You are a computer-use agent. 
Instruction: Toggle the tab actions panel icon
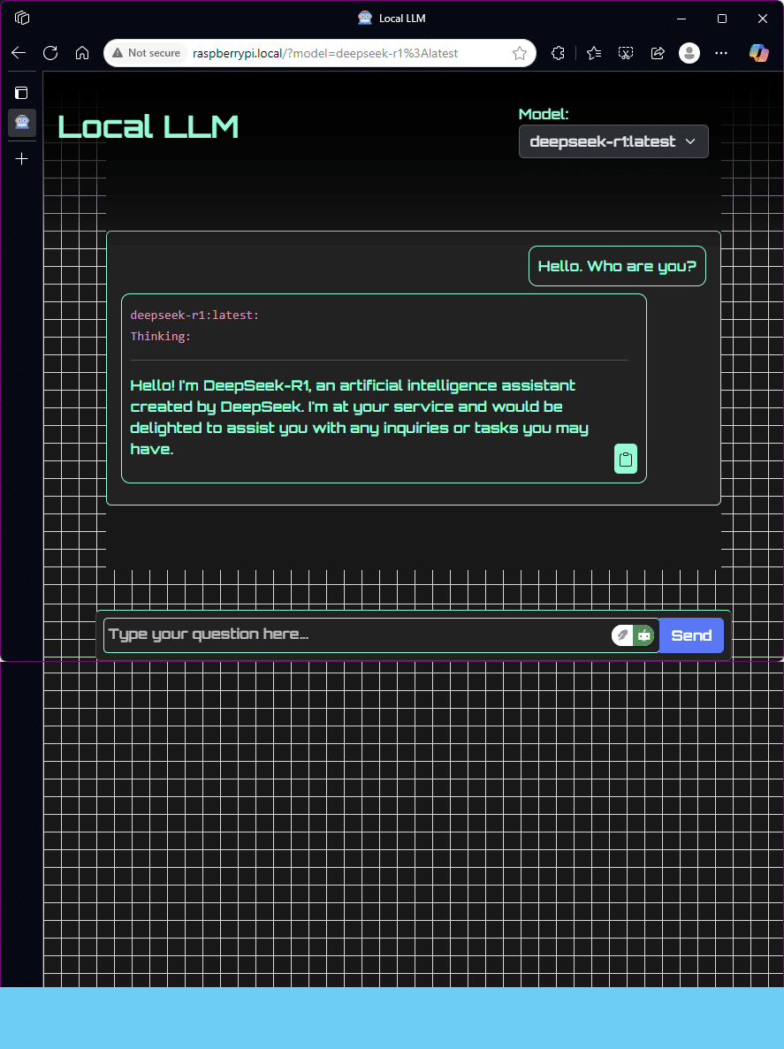(21, 92)
